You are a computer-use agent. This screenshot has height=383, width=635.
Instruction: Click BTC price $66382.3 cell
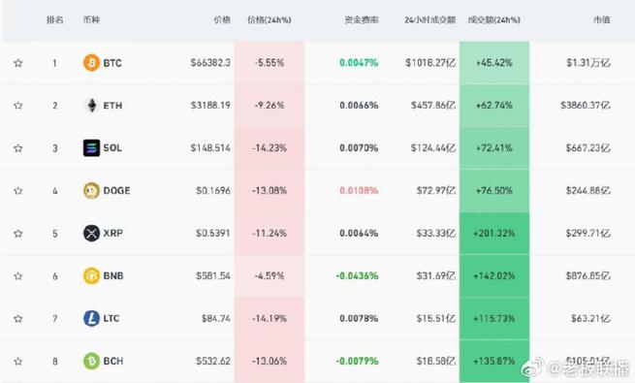pyautogui.click(x=210, y=63)
